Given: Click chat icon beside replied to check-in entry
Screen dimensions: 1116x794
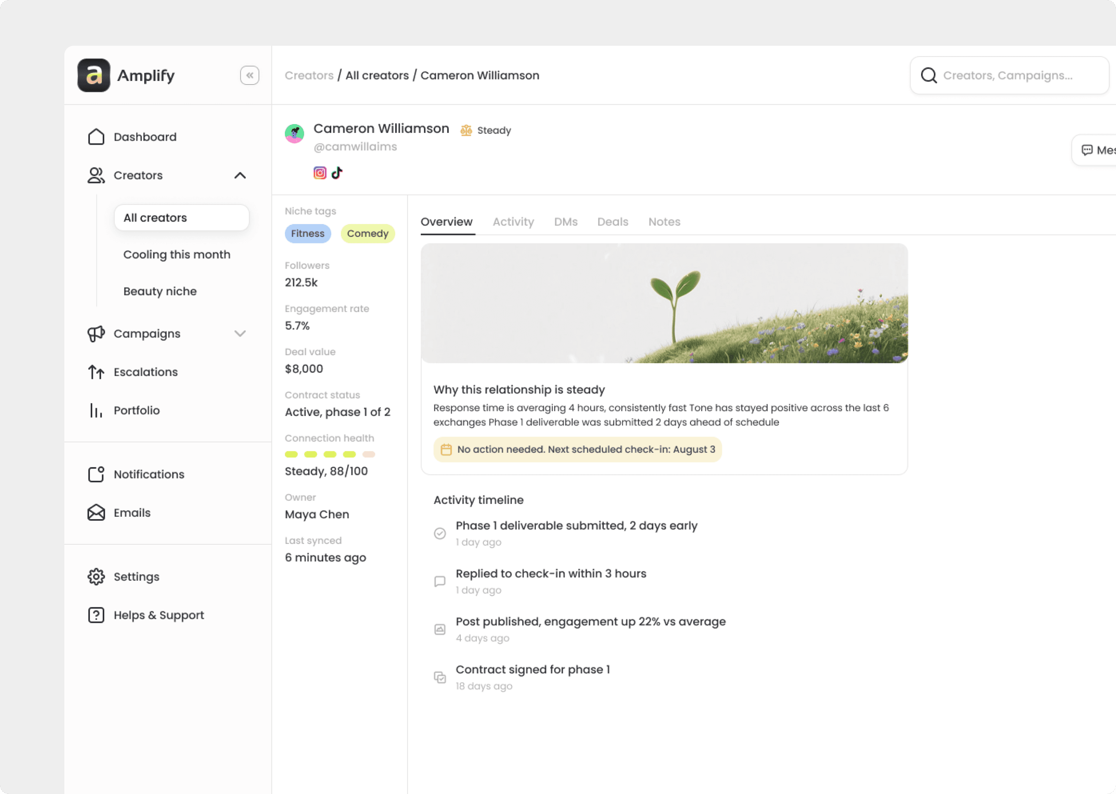Looking at the screenshot, I should pos(440,581).
